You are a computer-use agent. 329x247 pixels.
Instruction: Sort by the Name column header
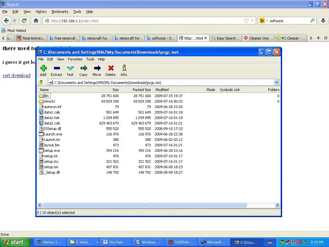click(x=63, y=90)
